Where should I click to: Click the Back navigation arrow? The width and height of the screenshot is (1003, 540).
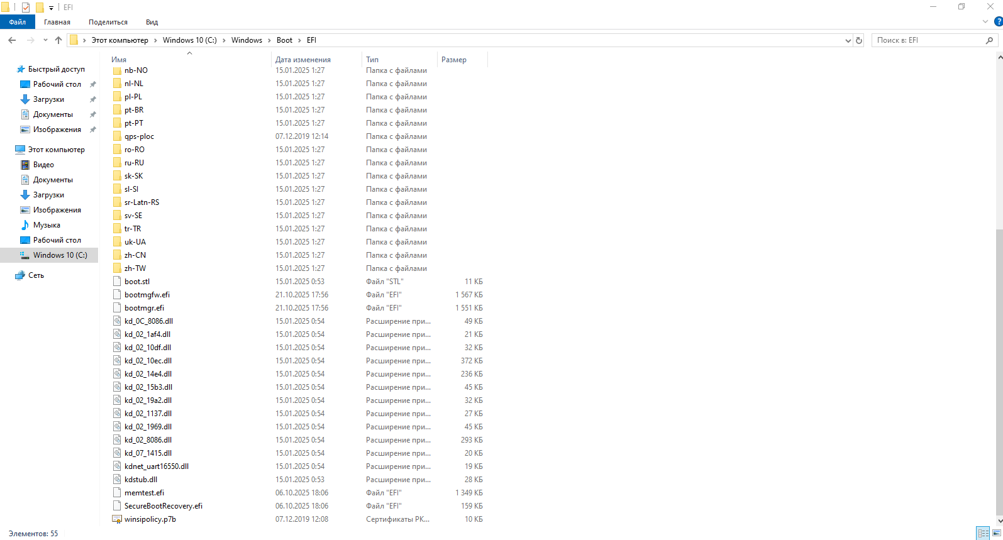point(12,40)
